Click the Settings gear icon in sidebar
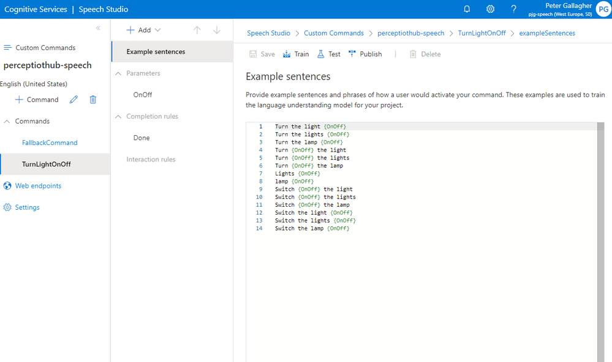The height and width of the screenshot is (362, 612). click(7, 207)
